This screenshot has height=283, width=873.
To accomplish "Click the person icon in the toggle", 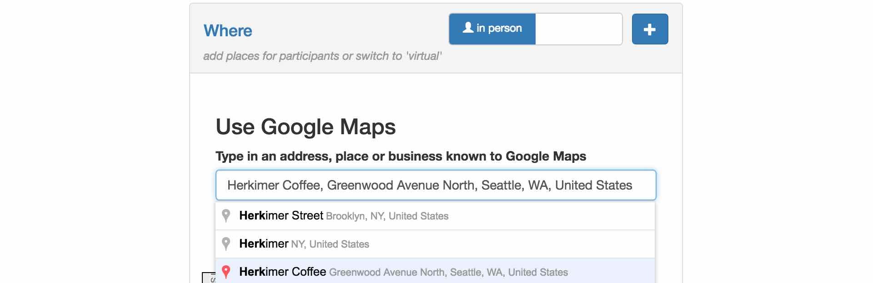I will coord(468,28).
